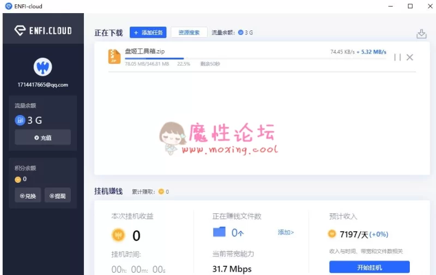
Task: Open the download folder icon at top right
Action: [421, 34]
